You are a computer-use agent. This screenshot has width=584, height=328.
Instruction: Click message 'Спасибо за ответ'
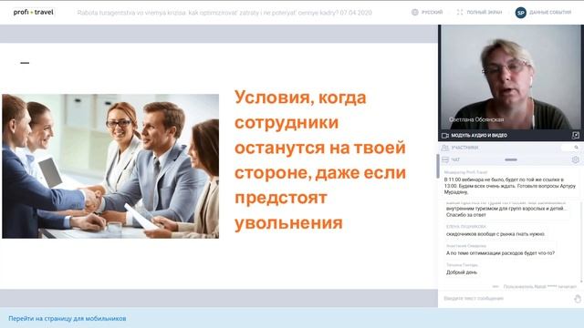466,215
